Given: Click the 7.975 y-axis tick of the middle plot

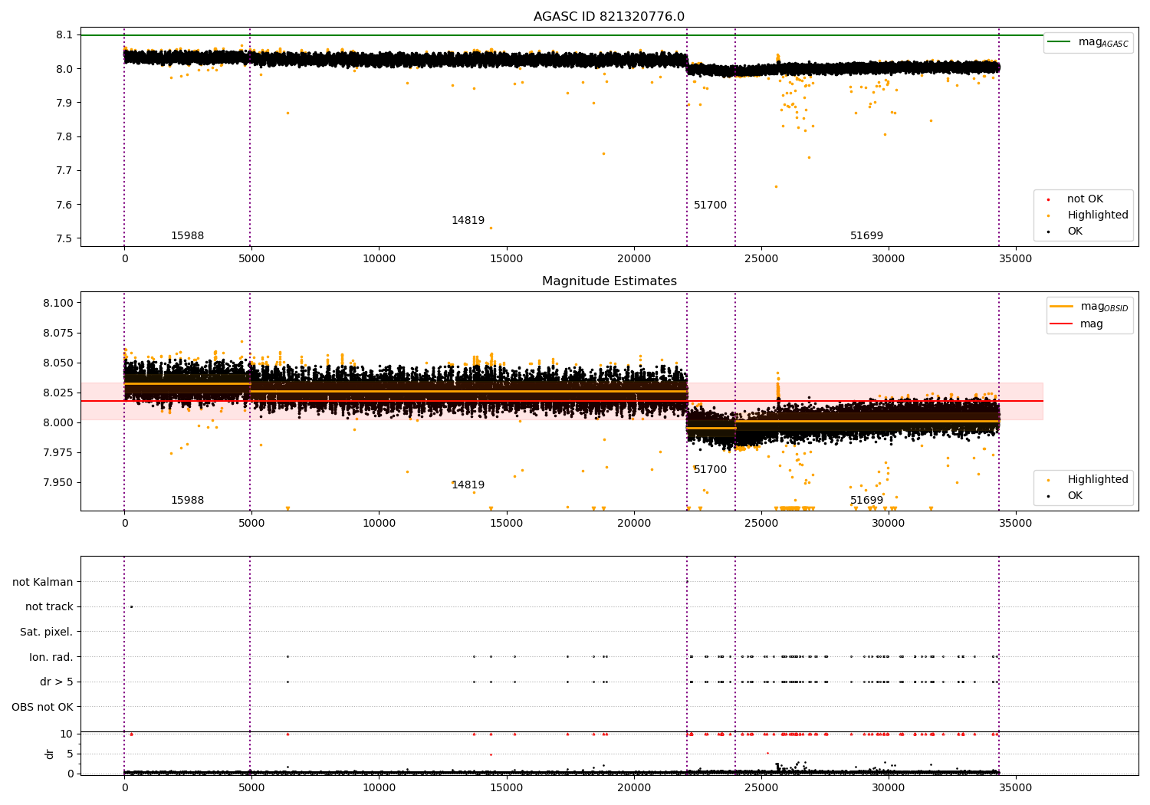Looking at the screenshot, I should (x=58, y=452).
